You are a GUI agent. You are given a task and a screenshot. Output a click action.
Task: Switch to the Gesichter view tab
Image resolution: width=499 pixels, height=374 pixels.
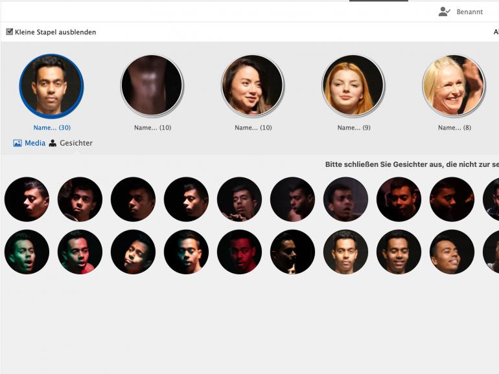(x=71, y=143)
